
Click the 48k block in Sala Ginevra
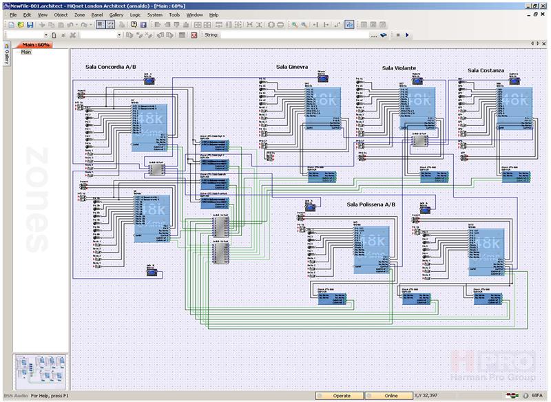click(323, 109)
